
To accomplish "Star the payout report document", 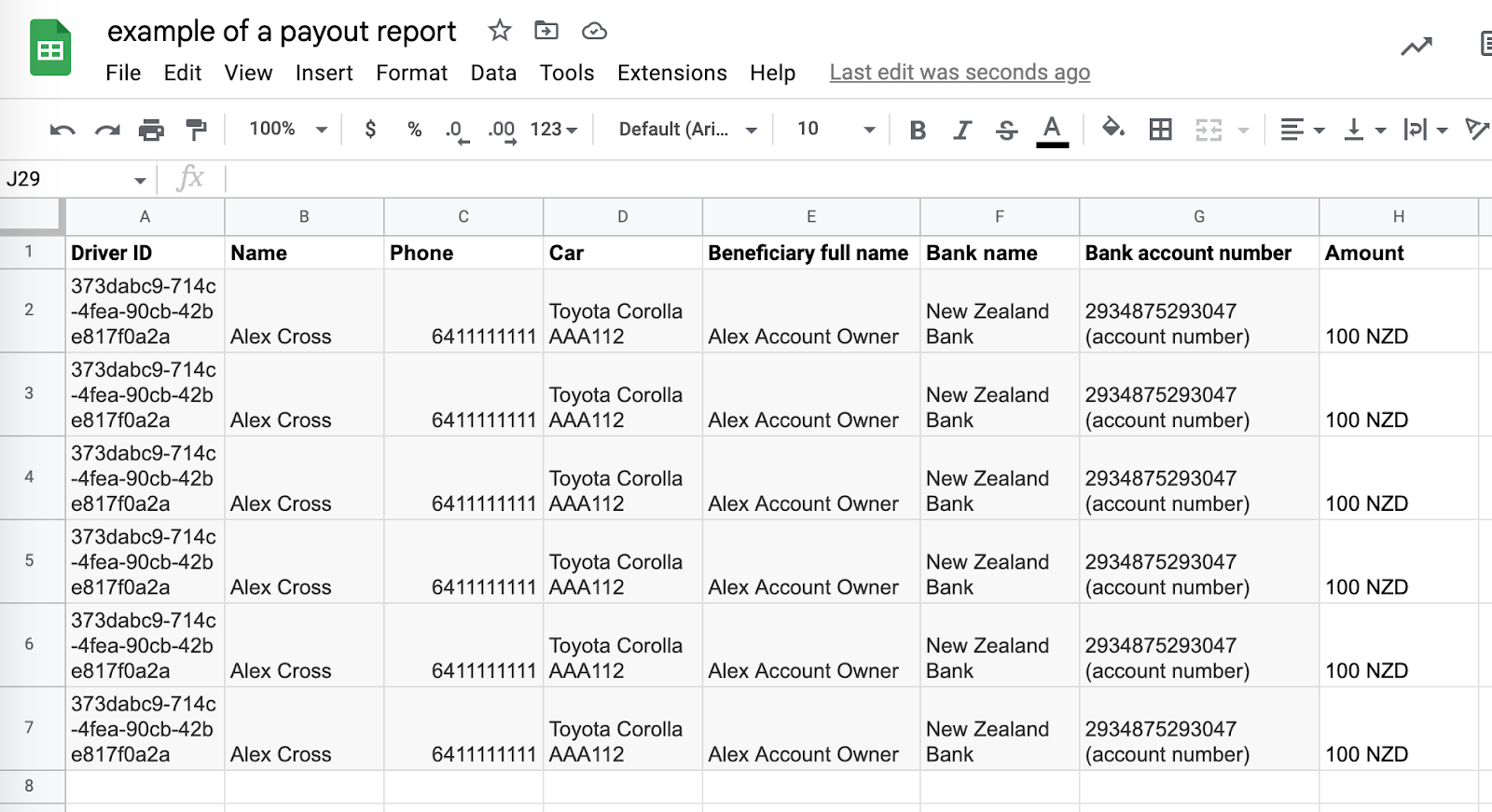I will (x=500, y=31).
